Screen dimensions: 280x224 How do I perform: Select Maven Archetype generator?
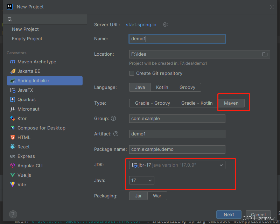click(x=45, y=62)
